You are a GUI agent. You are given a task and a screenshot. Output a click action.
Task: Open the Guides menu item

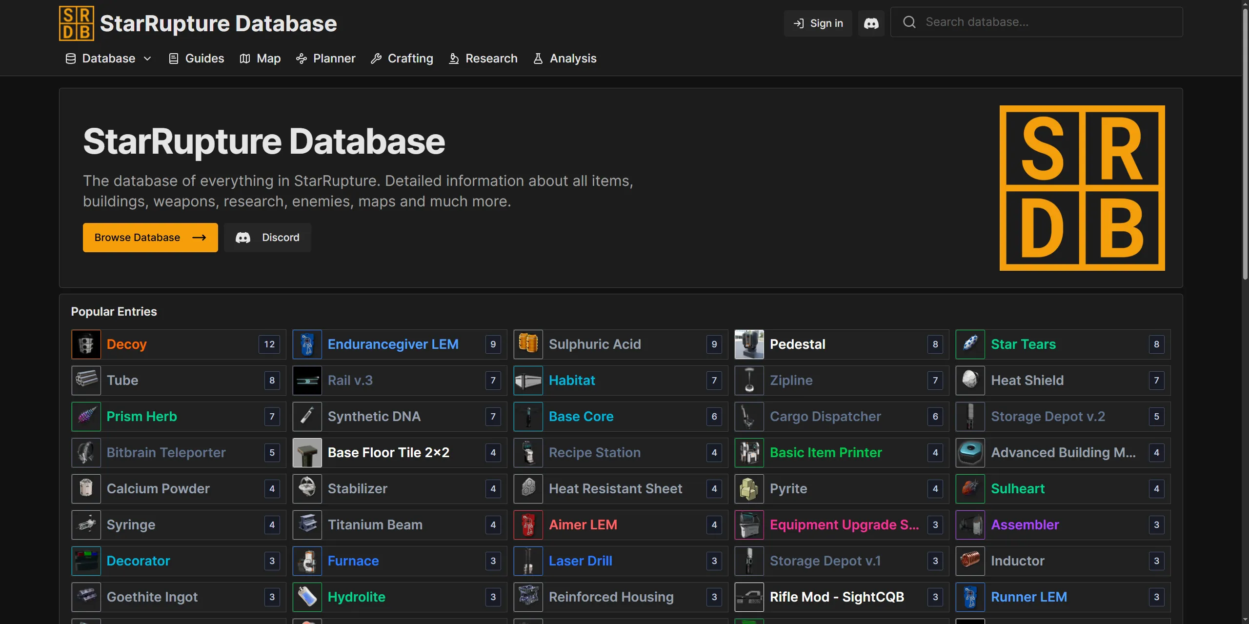[196, 59]
